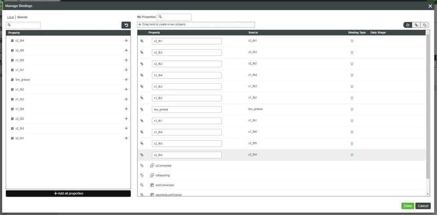
Task: Click the link icon beside bound property s1_fb4
Action: pos(141,75)
